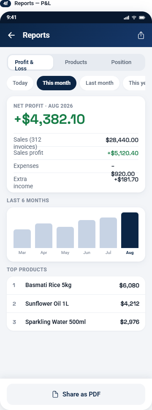Tap the March bar in the chart
This screenshot has height=410, width=152.
tap(22, 239)
